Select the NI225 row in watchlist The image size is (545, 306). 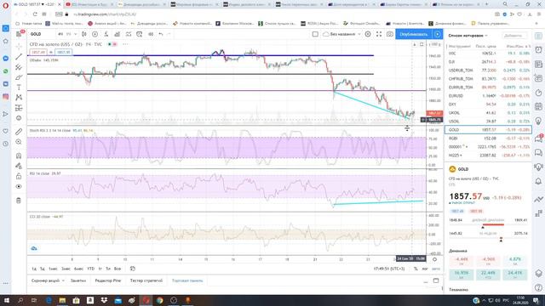[x=488, y=156]
